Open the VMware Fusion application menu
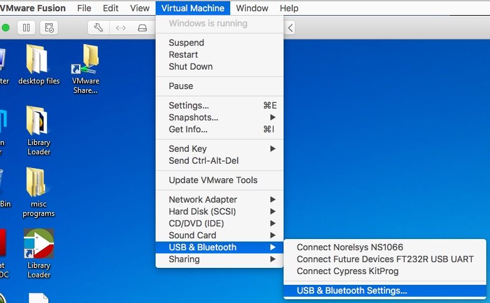The image size is (490, 303). [33, 8]
